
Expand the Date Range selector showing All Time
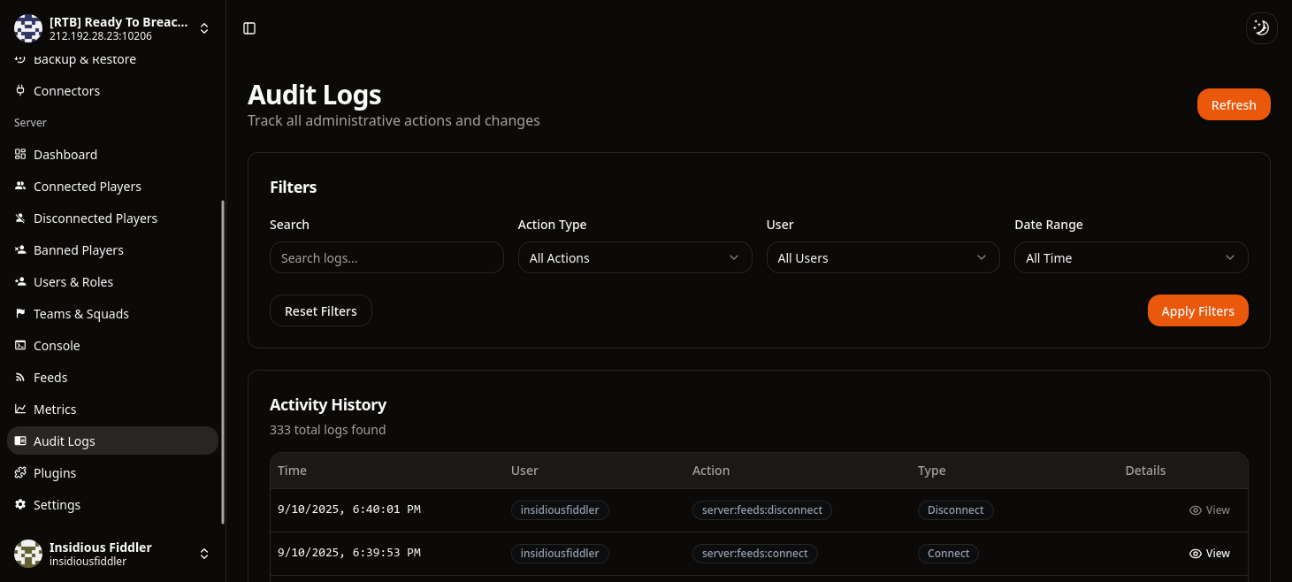click(x=1131, y=257)
